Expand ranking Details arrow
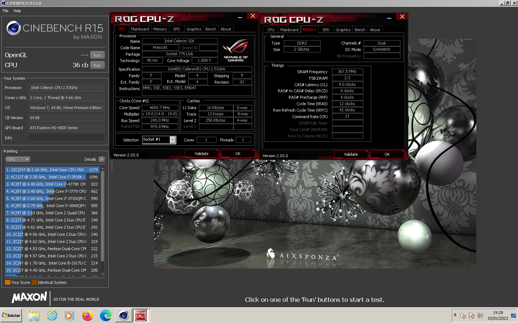This screenshot has width=518, height=323. click(102, 159)
